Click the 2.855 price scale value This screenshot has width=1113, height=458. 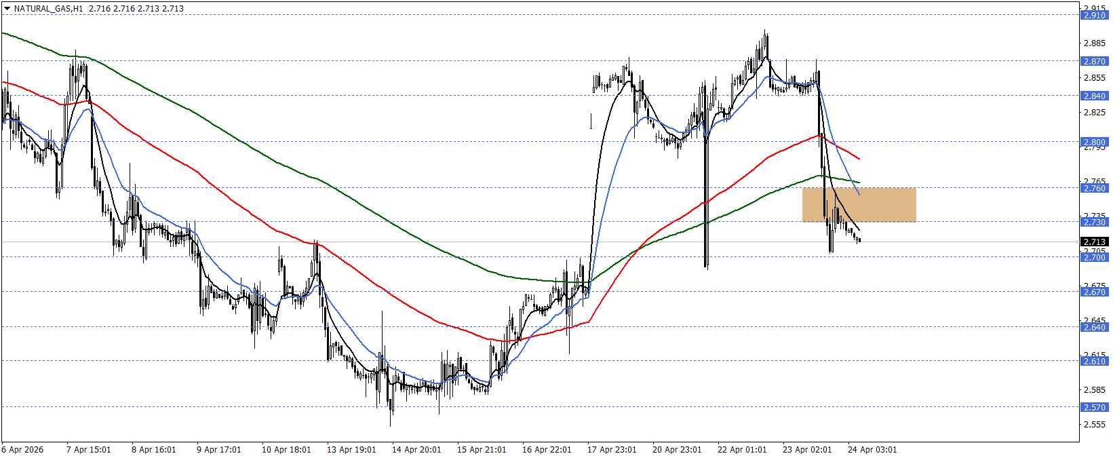click(1095, 77)
